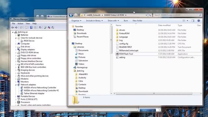Image resolution: width=208 pixels, height=117 pixels.
Task: Open the Audacity folder in navigation pane
Action: coord(82,78)
